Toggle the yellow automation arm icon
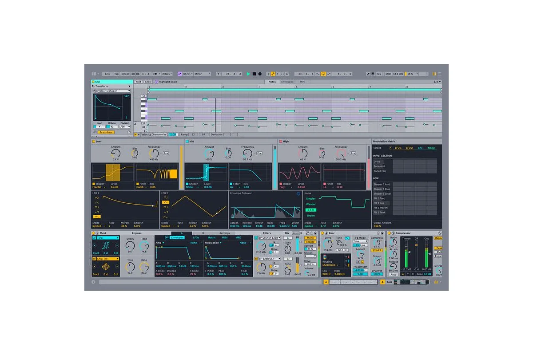The width and height of the screenshot is (533, 355). tap(273, 74)
